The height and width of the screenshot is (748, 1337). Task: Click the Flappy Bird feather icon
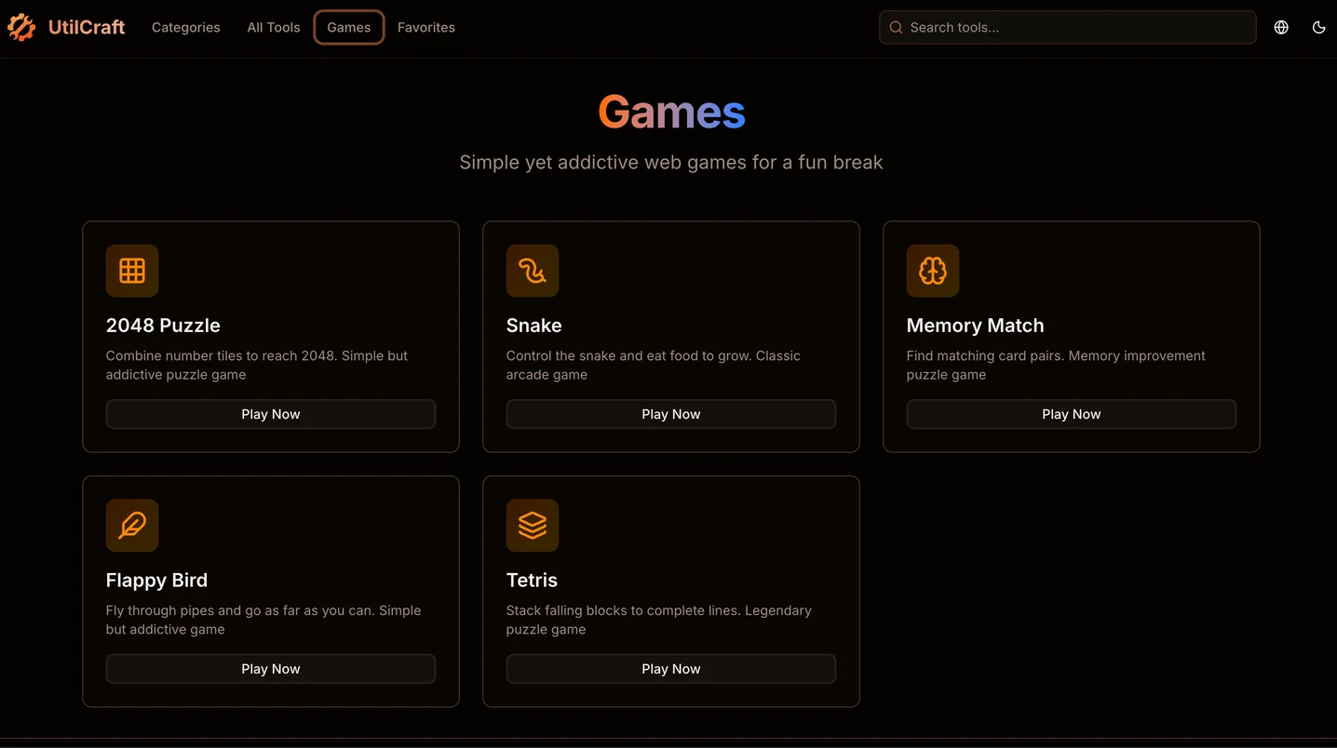pyautogui.click(x=132, y=526)
